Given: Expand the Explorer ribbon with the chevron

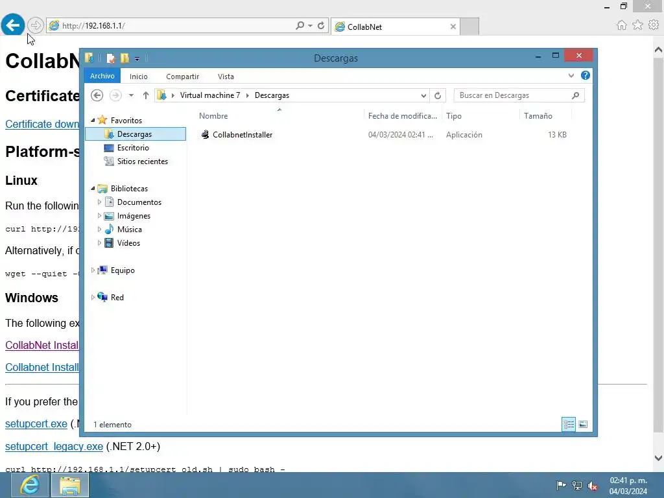Looking at the screenshot, I should (571, 75).
